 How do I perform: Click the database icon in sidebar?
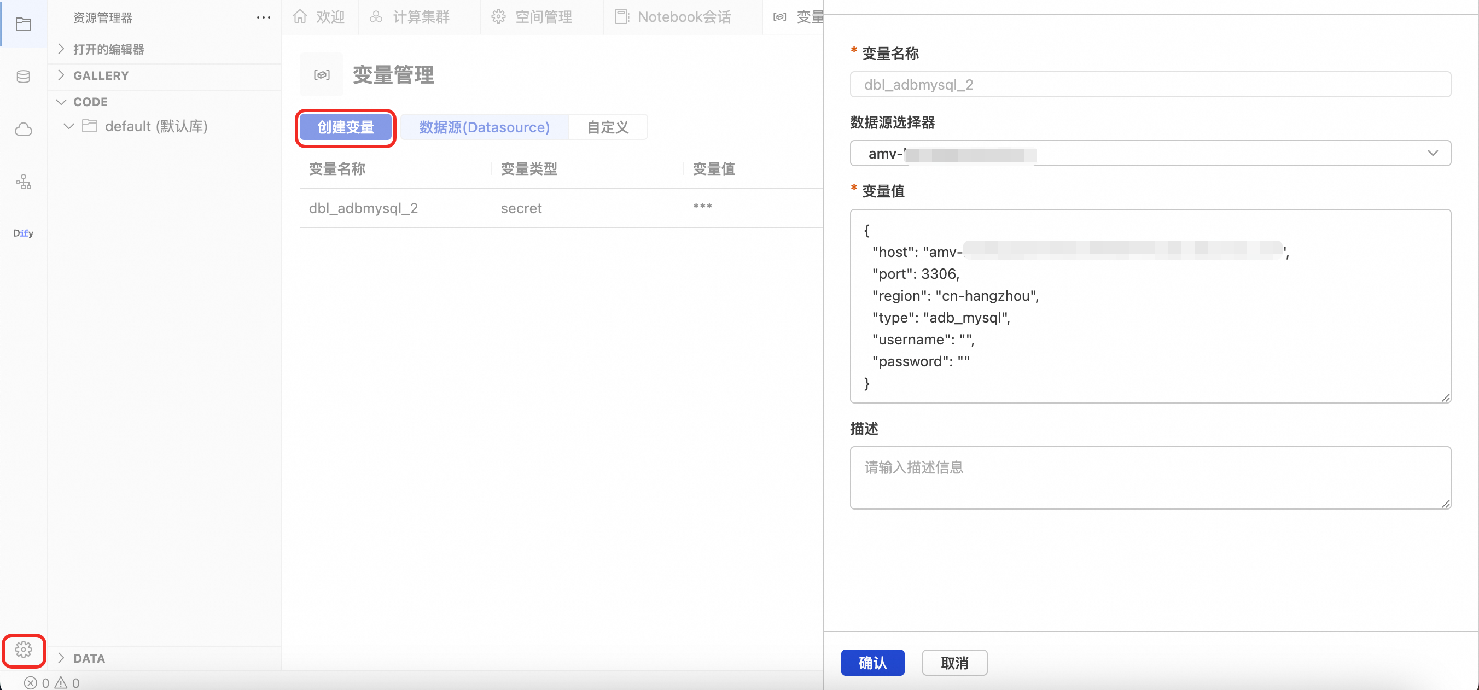pos(24,77)
